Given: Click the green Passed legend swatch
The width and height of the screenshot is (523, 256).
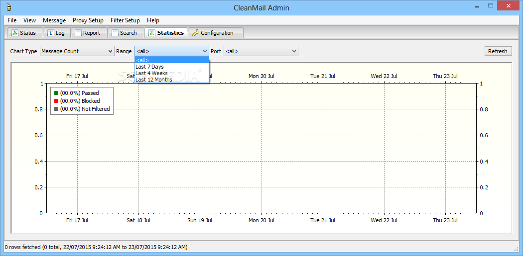Looking at the screenshot, I should point(56,93).
